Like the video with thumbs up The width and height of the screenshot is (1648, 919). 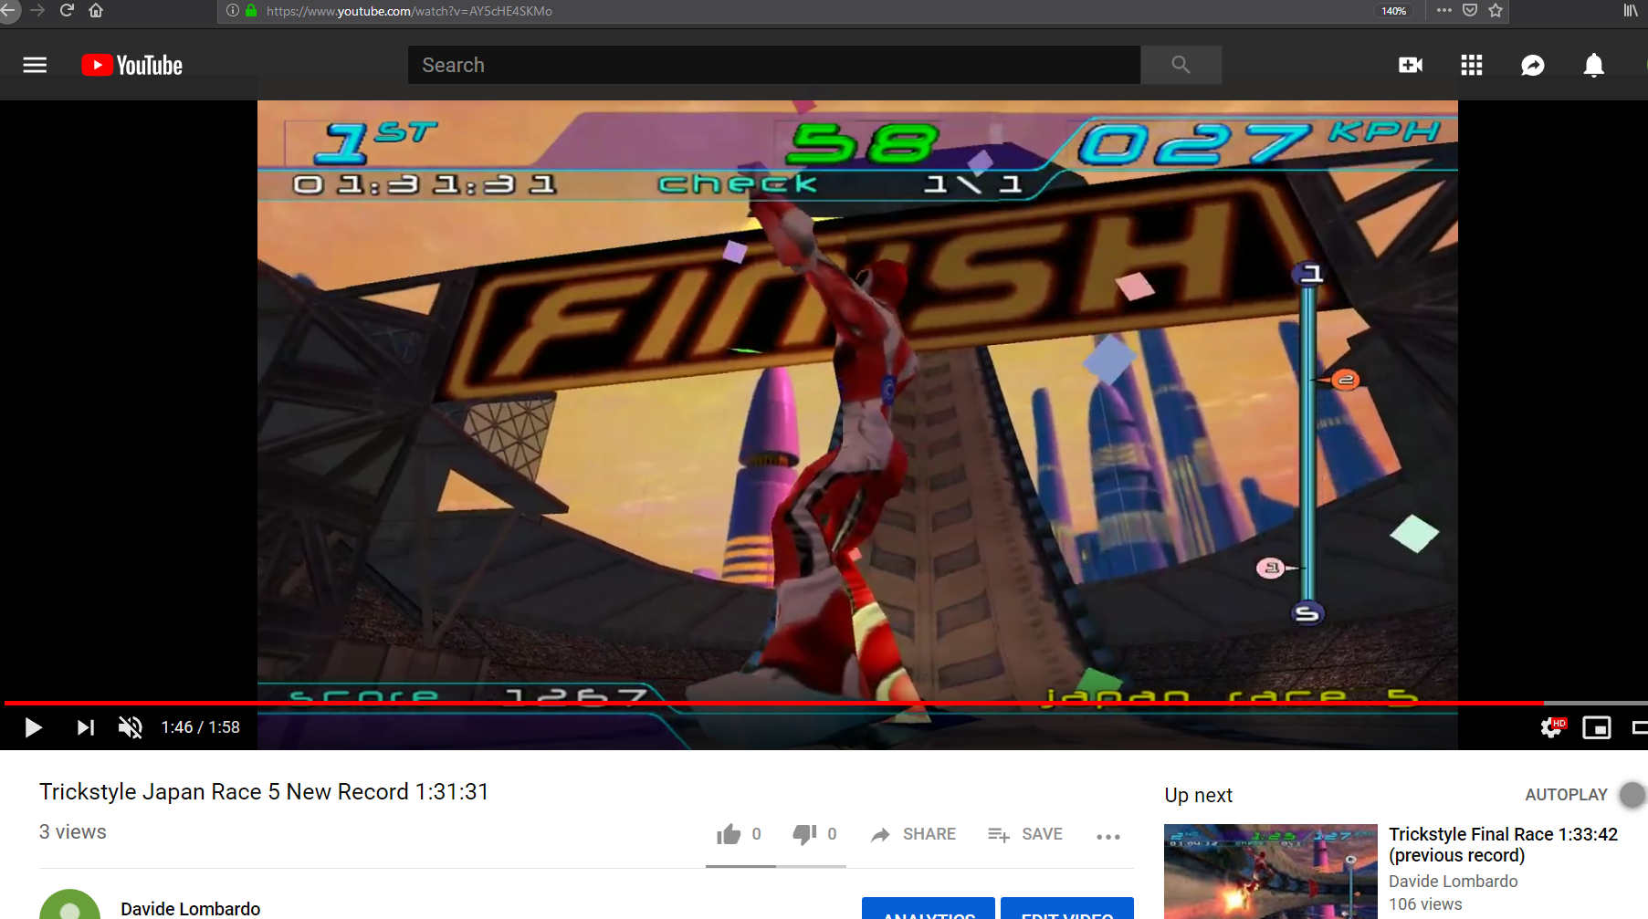pos(729,834)
